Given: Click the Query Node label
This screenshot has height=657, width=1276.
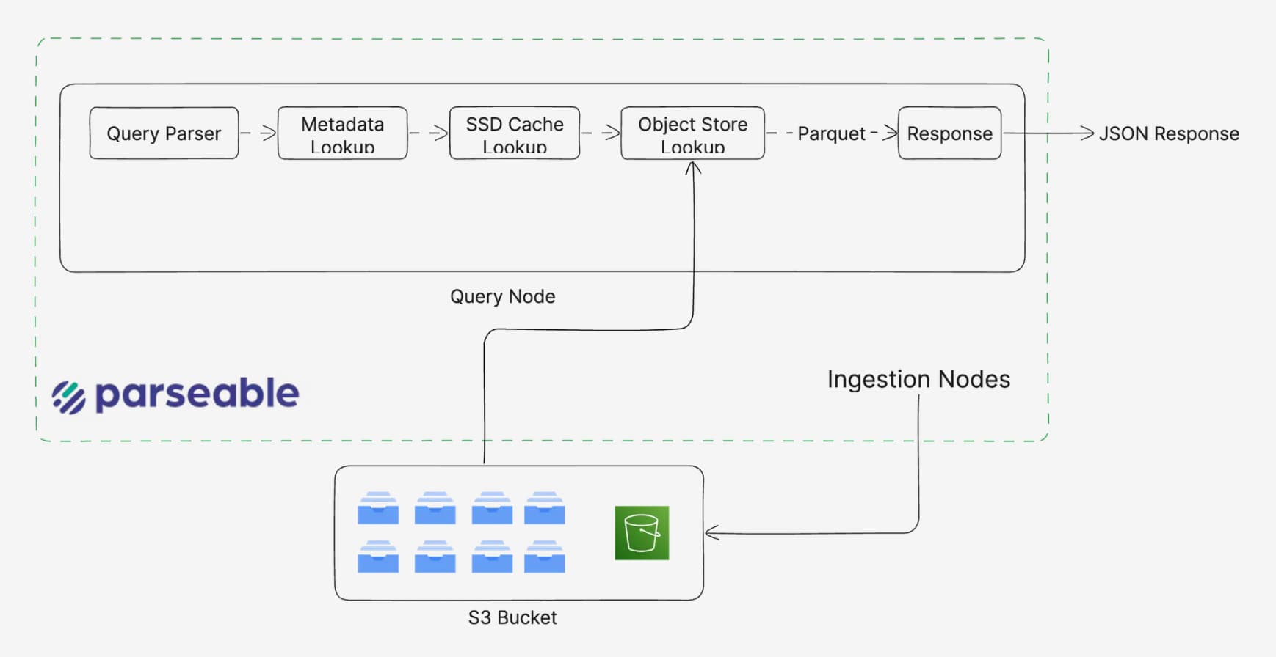Looking at the screenshot, I should [503, 296].
